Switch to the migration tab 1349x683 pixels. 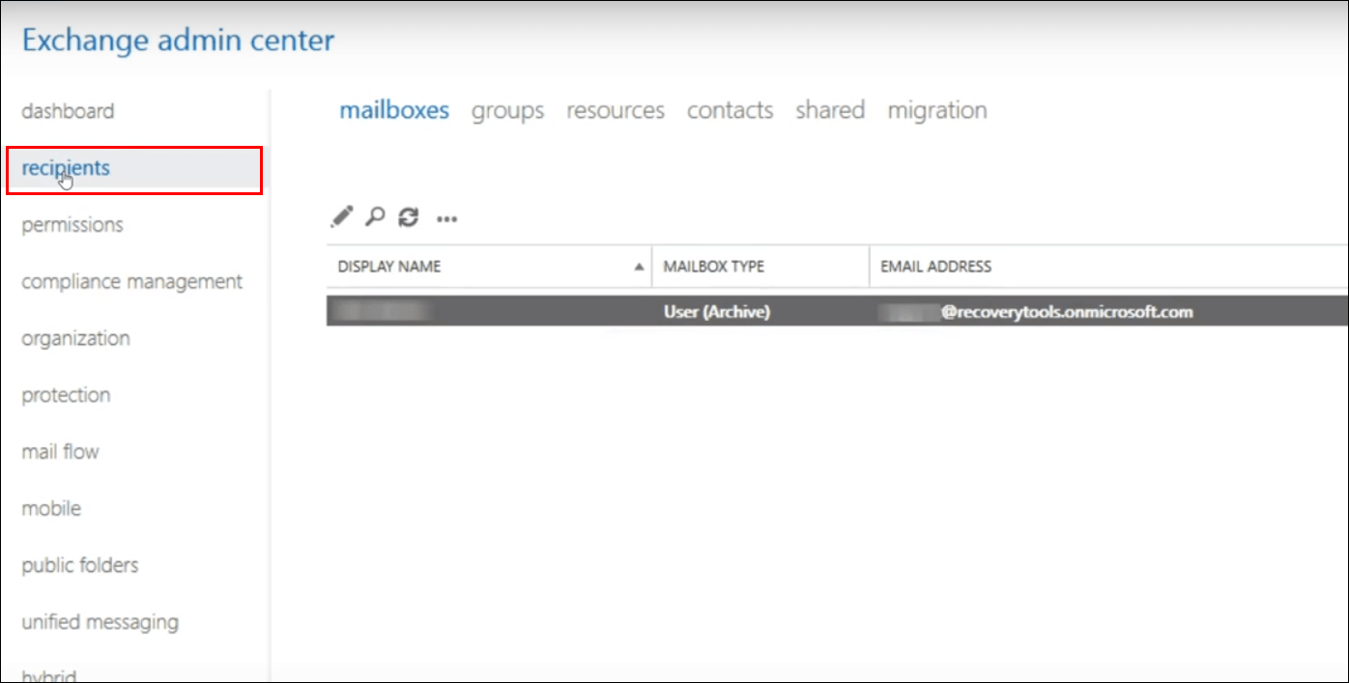point(936,110)
